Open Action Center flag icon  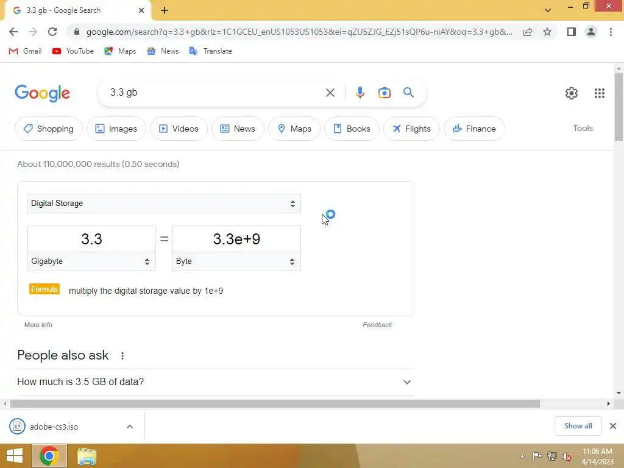537,456
